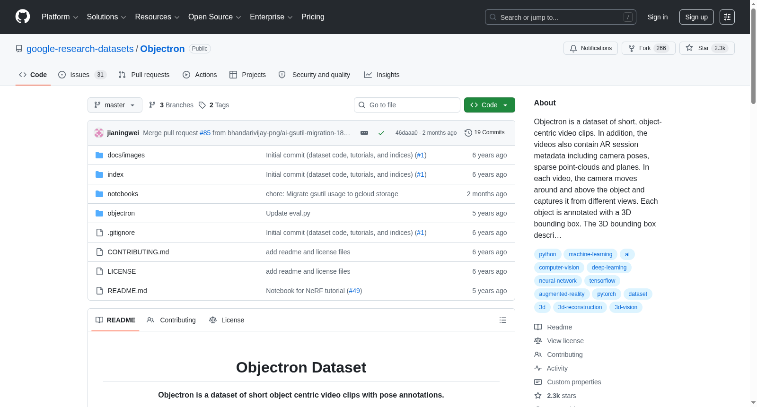Open the README outline list icon

tap(503, 320)
